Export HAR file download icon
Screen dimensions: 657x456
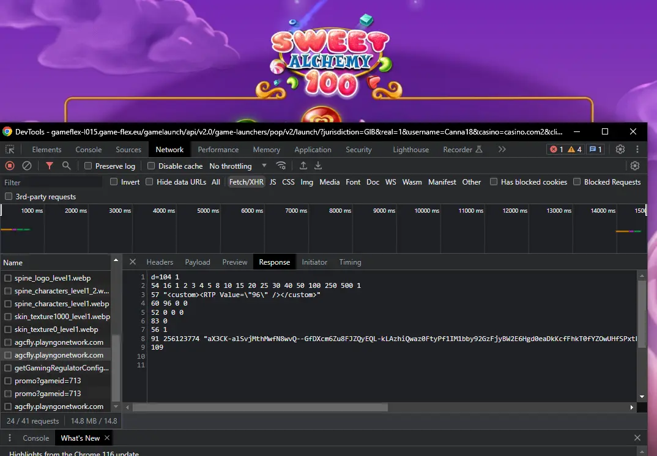pyautogui.click(x=318, y=166)
